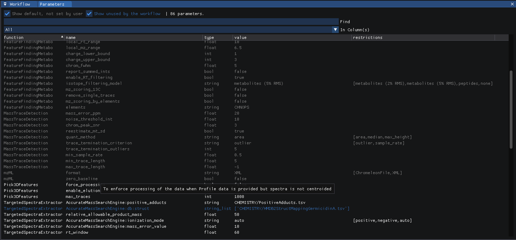Click the local_mz_range parameter name
Viewport: 516px width, 240px height.
click(x=83, y=48)
